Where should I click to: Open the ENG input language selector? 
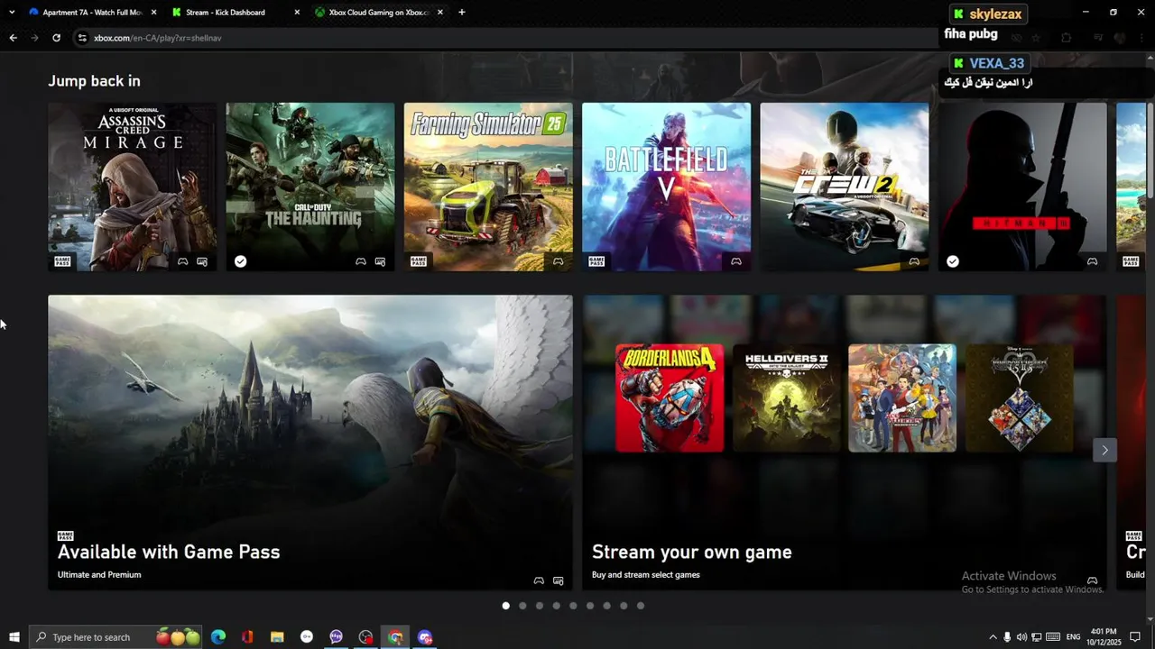1074,637
